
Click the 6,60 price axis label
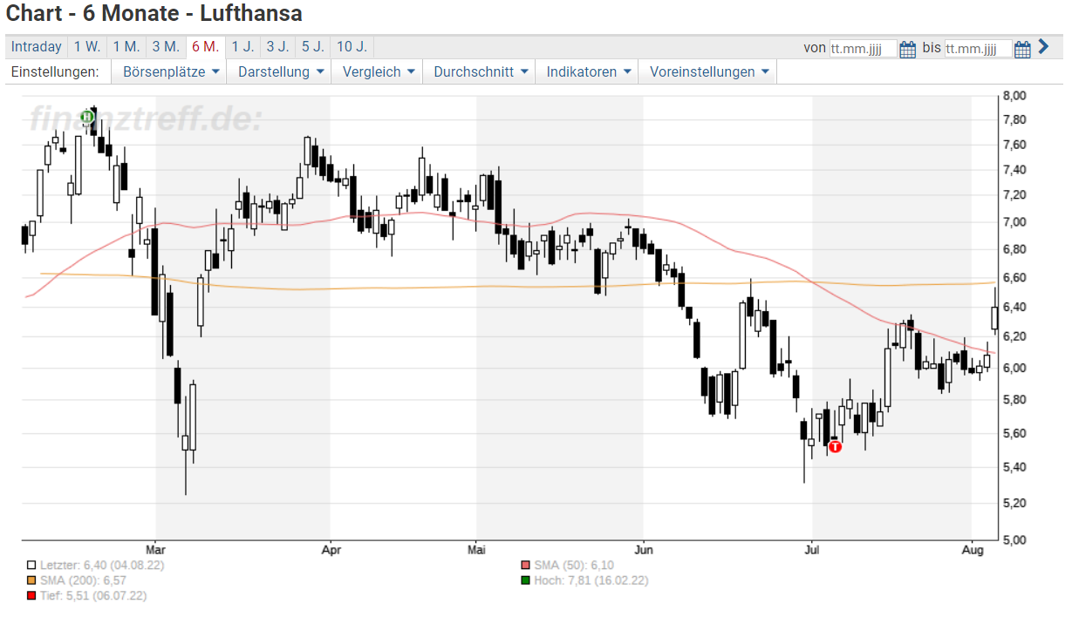pos(1014,278)
